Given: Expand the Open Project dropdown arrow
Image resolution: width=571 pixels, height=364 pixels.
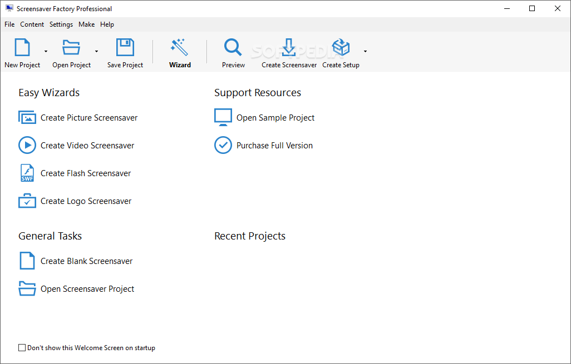Looking at the screenshot, I should 96,51.
